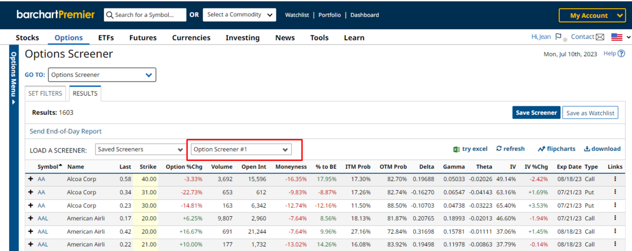Sort by the Theta column header
The width and height of the screenshot is (632, 251).
484,167
